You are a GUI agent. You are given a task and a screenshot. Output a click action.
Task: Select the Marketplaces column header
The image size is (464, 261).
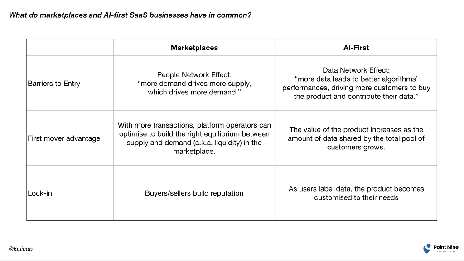194,48
